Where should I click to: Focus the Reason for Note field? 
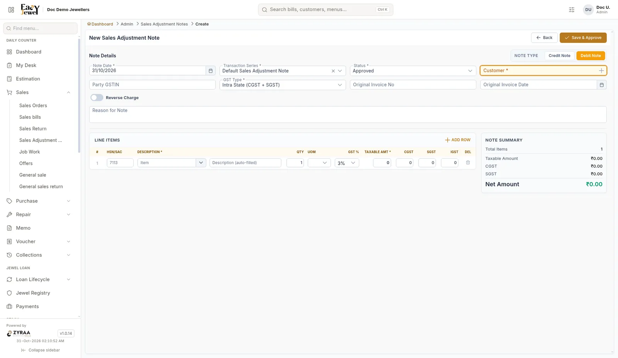(x=348, y=115)
